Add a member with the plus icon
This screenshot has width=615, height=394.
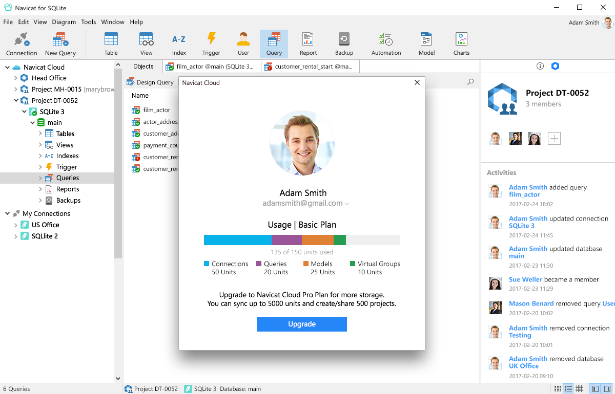coord(554,138)
